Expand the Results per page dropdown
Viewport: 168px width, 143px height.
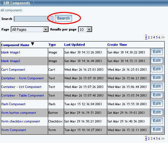tap(89, 30)
